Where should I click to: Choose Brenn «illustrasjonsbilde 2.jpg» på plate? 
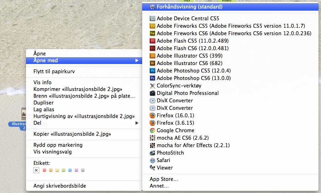coord(84,96)
